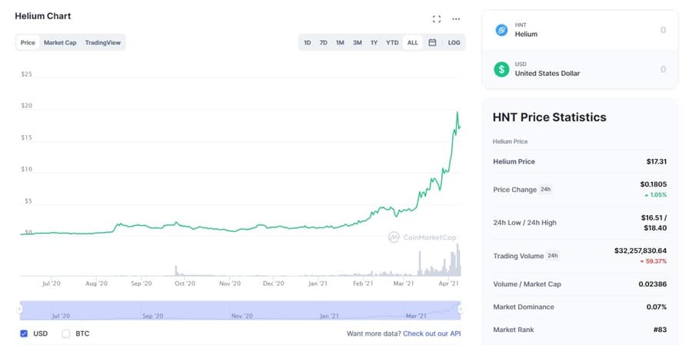Viewport: 692px width, 345px height.
Task: Open the calendar date range picker
Action: tap(432, 42)
